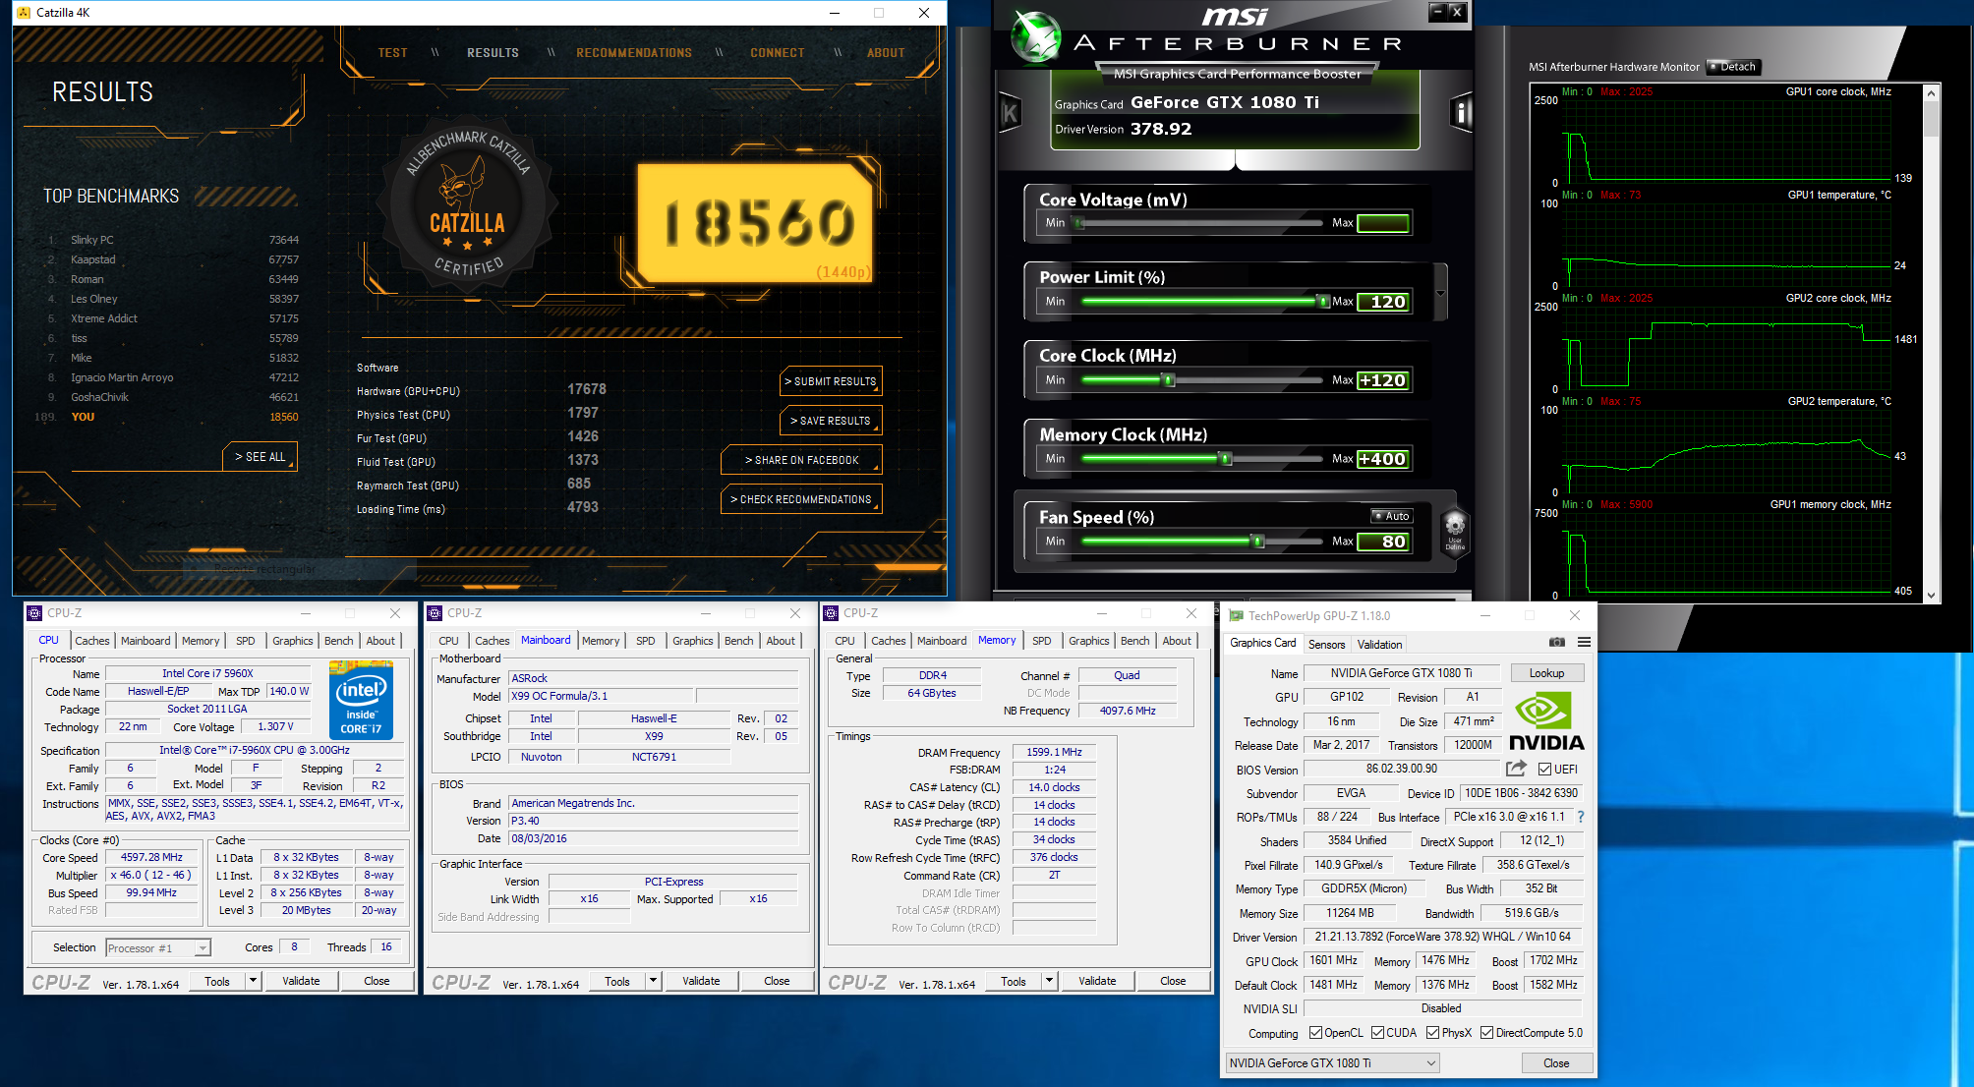Click SHARE ON FACEBOOK button
Viewport: 1974px width, 1087px height.
pos(801,460)
